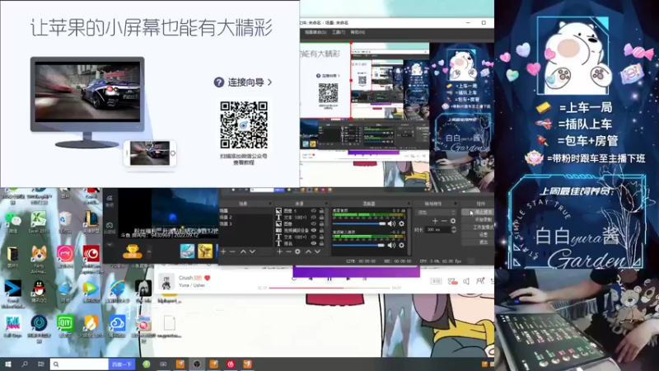The height and width of the screenshot is (371, 659).
Task: Mute desktop audio with the speaker icon
Action: point(392,223)
